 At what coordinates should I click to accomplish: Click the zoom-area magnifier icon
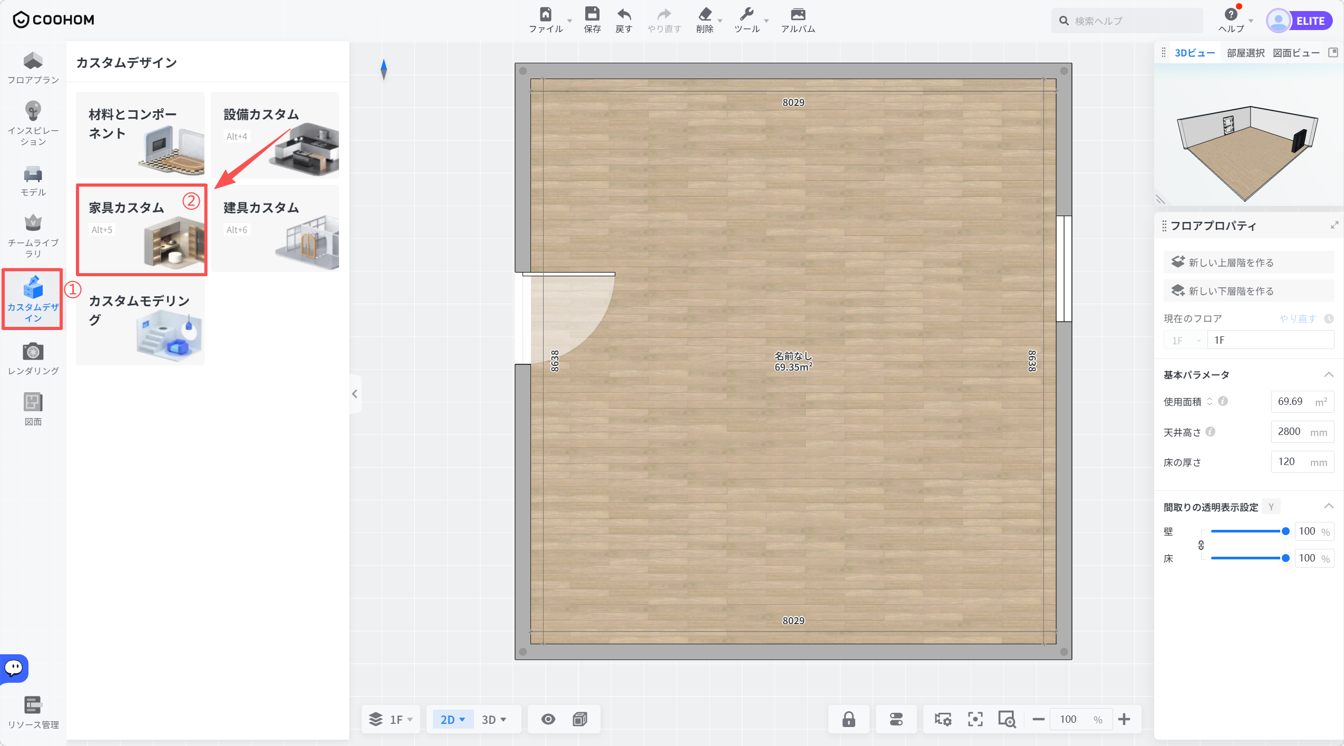click(1007, 719)
